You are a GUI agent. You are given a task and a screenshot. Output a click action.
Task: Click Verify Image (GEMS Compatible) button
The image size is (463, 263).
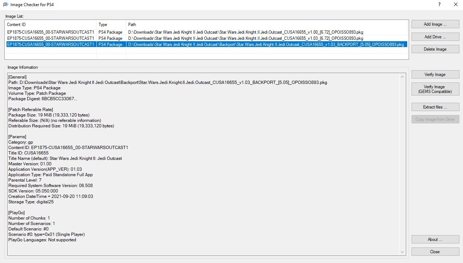point(435,89)
